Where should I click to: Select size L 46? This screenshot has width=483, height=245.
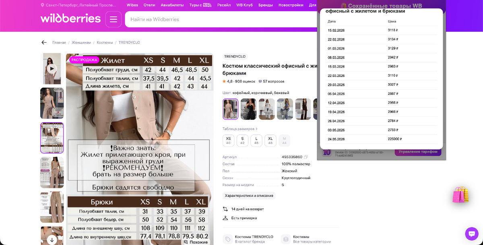tap(256, 141)
